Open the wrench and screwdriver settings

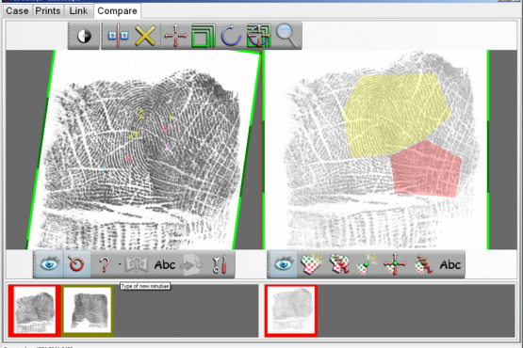220,264
